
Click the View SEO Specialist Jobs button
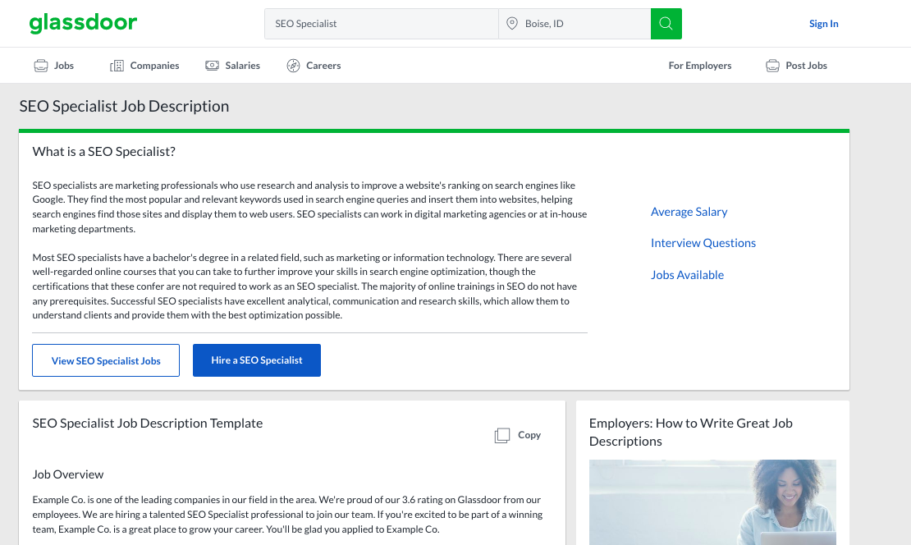[105, 360]
